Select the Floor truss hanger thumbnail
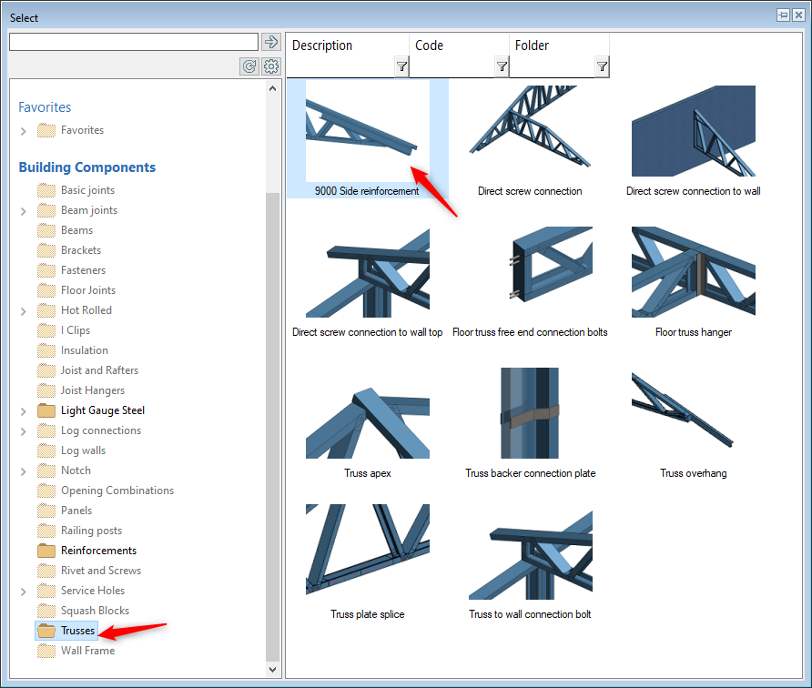 (x=694, y=273)
